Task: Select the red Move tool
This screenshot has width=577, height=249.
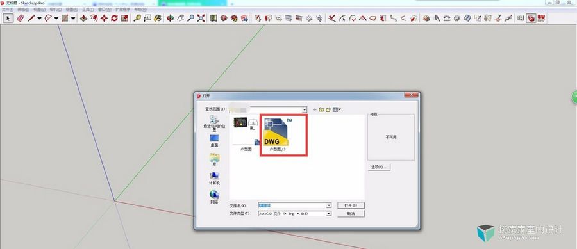Action: coord(104,18)
